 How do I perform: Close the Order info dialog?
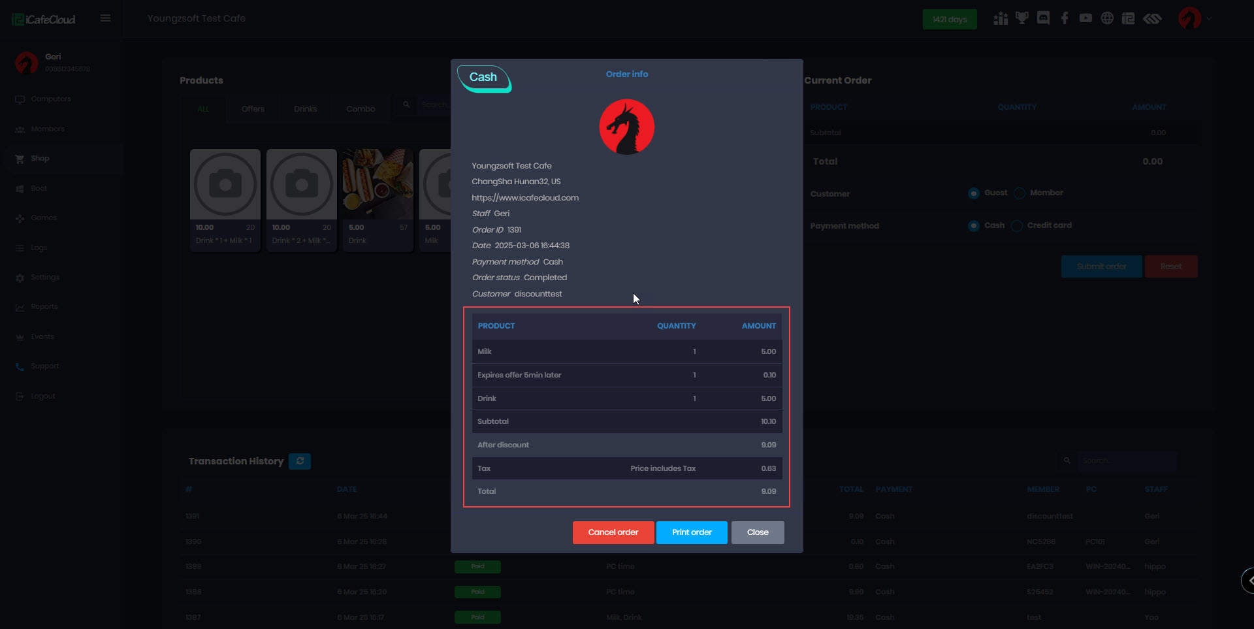758,532
